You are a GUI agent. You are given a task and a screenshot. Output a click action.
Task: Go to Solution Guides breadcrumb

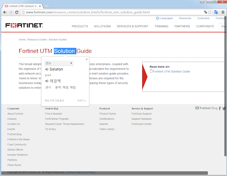57,40
